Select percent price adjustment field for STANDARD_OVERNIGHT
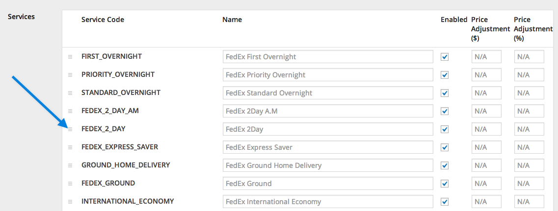 point(529,93)
